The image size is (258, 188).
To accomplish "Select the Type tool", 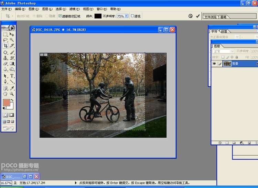I will pos(11,76).
